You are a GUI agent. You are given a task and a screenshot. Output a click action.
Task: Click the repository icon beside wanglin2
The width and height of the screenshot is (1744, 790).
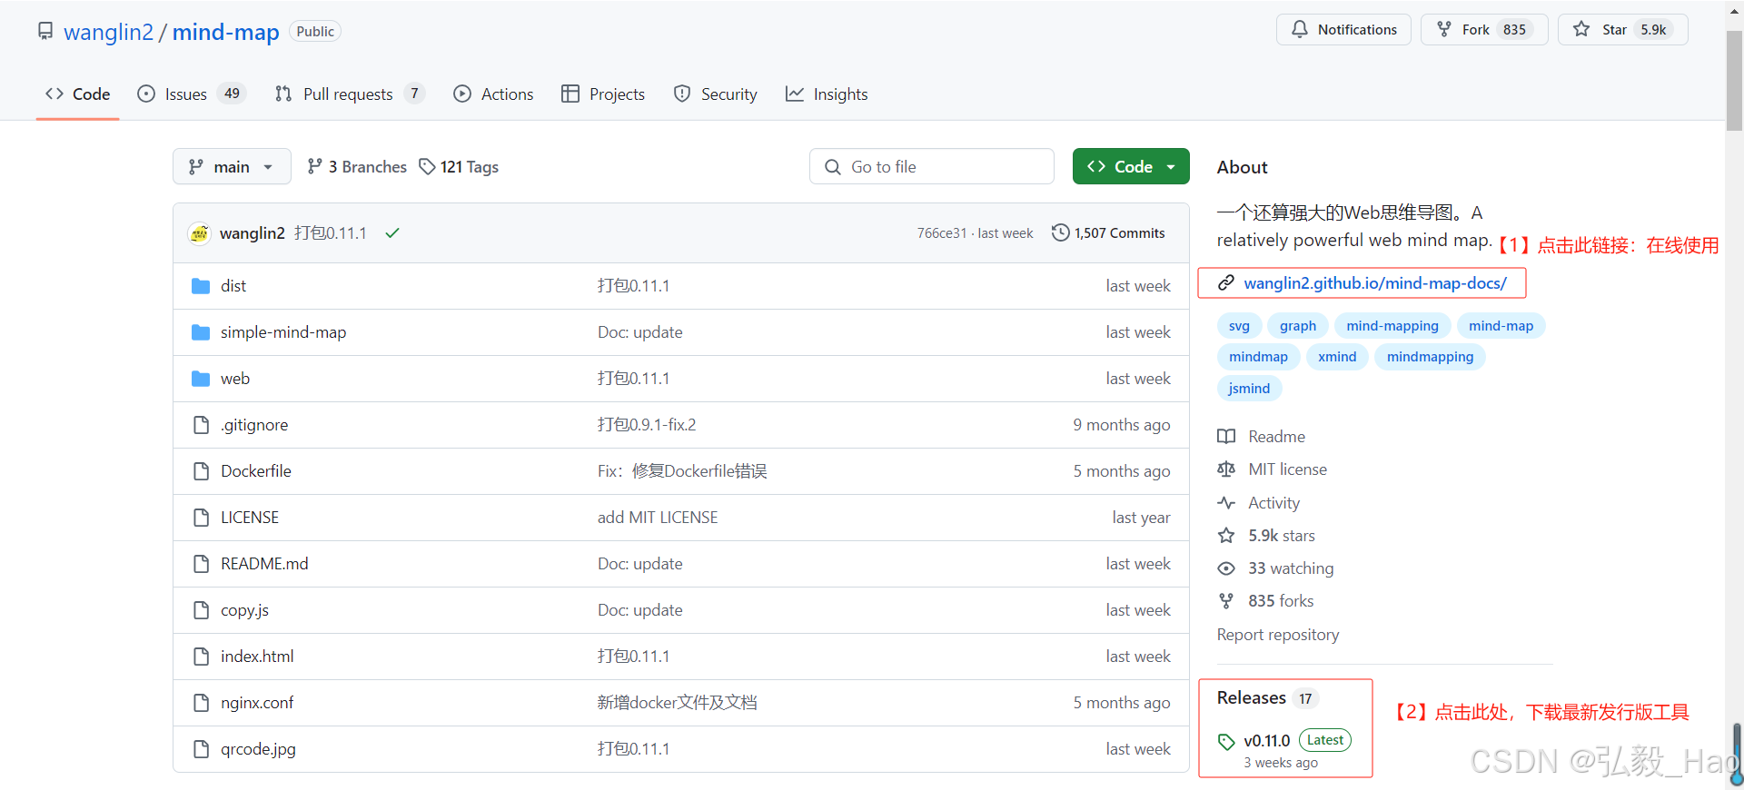point(45,32)
